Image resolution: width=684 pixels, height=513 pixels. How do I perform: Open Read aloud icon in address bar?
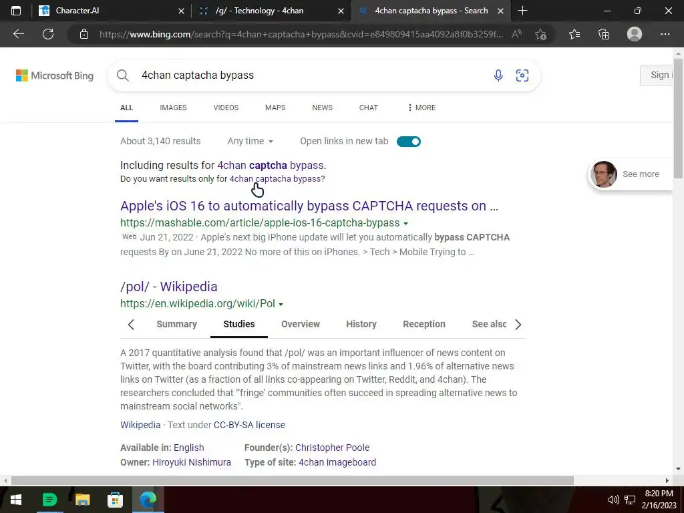click(x=516, y=34)
